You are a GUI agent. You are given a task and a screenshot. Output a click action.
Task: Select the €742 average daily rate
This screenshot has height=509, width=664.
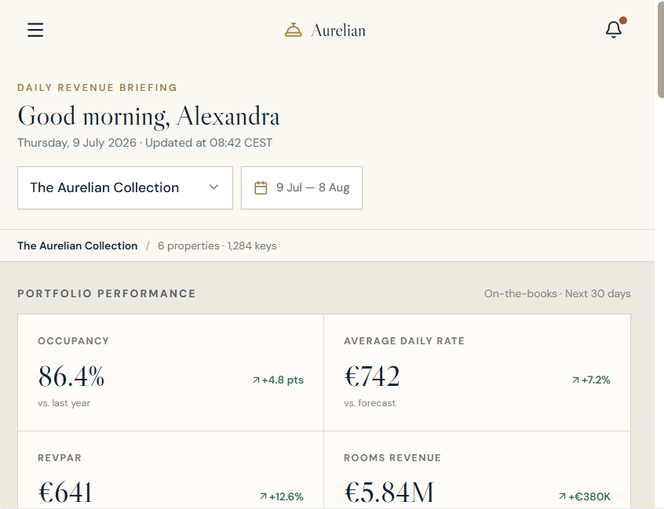point(372,376)
